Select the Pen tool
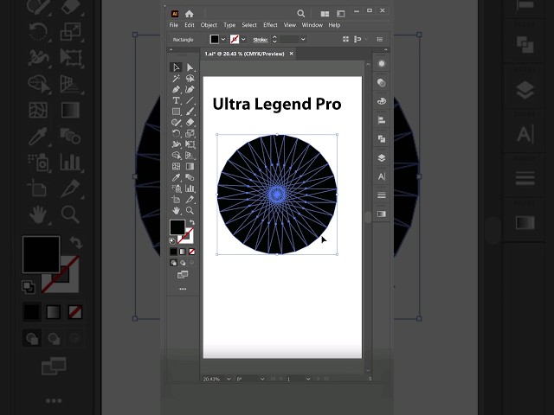The image size is (554, 415). point(176,89)
